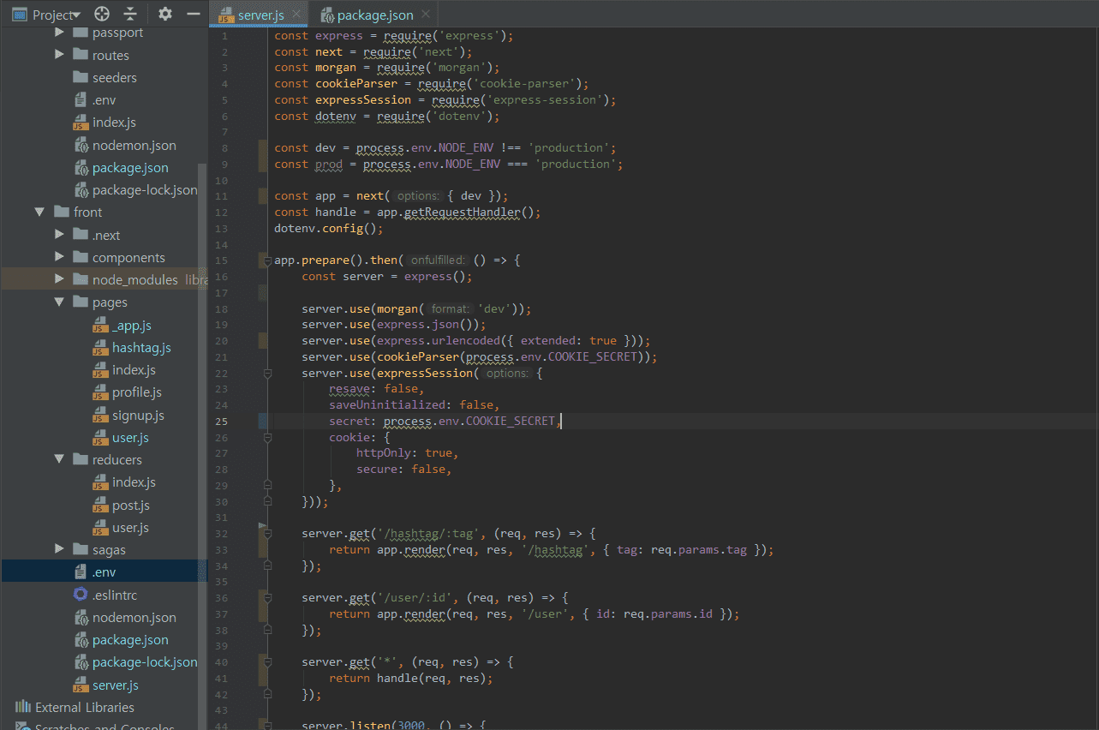
Task: Close the server.js editor tab
Action: click(296, 14)
